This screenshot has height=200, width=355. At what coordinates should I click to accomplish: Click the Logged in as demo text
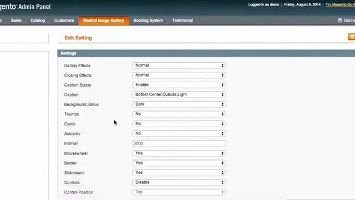pyautogui.click(x=263, y=4)
